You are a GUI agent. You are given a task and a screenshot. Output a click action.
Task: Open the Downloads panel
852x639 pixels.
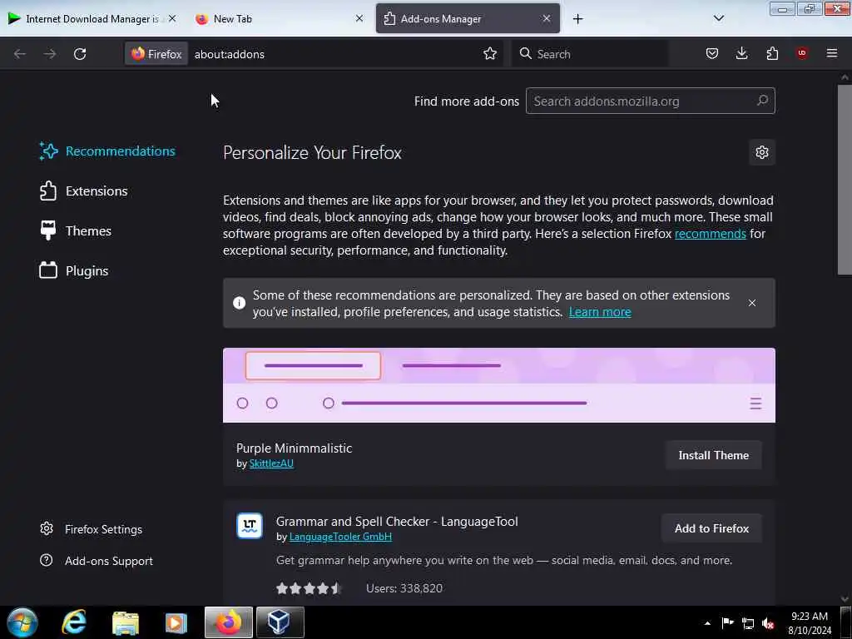tap(741, 53)
